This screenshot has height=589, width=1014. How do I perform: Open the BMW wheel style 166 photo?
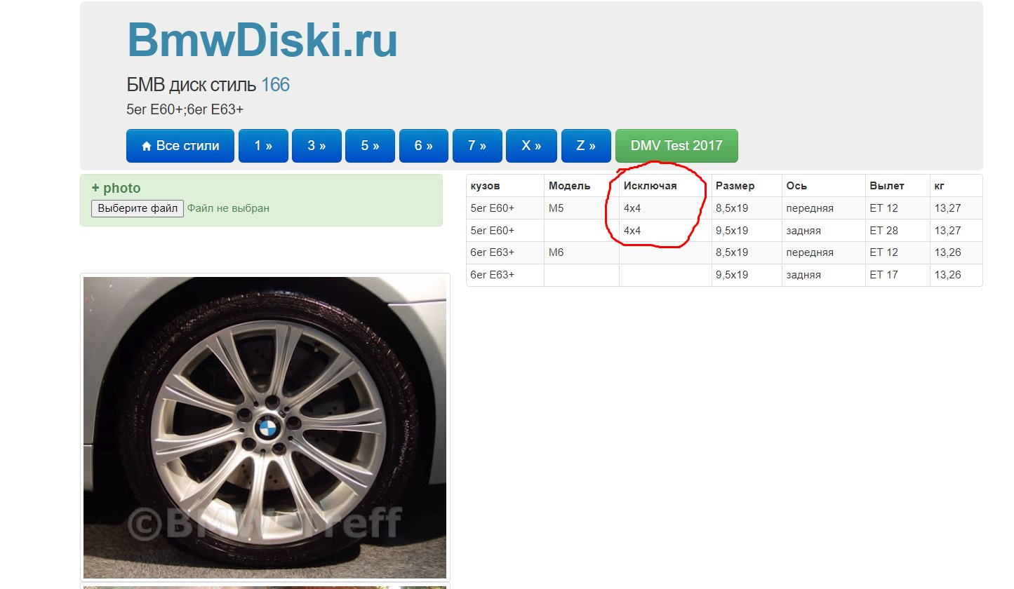[x=265, y=427]
